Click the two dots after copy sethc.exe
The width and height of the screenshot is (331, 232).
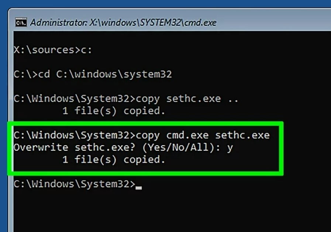point(233,101)
